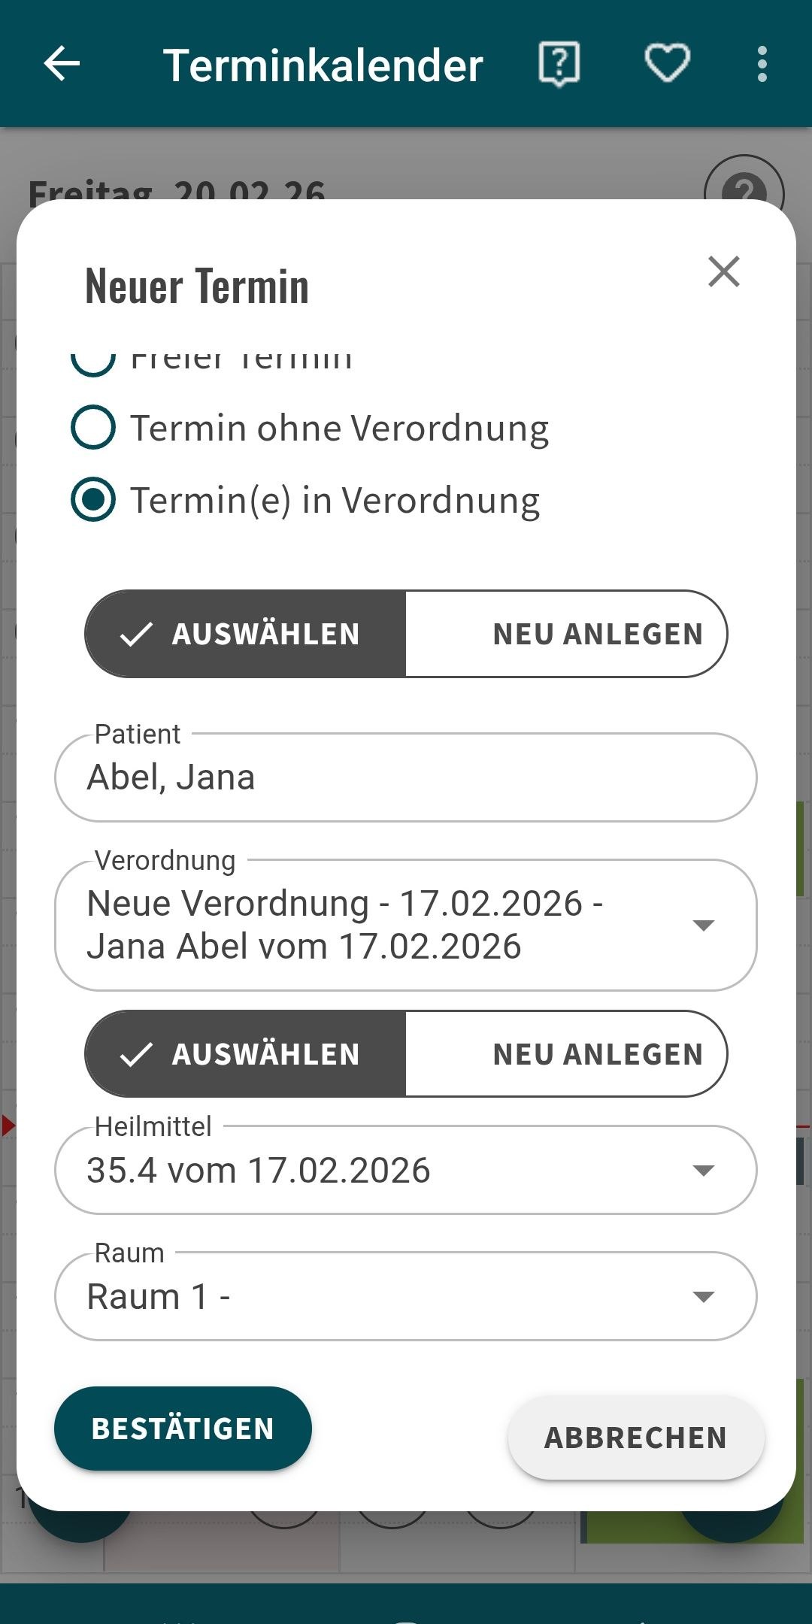
Task: Select Termin ohne Verordnung option
Action: 93,428
